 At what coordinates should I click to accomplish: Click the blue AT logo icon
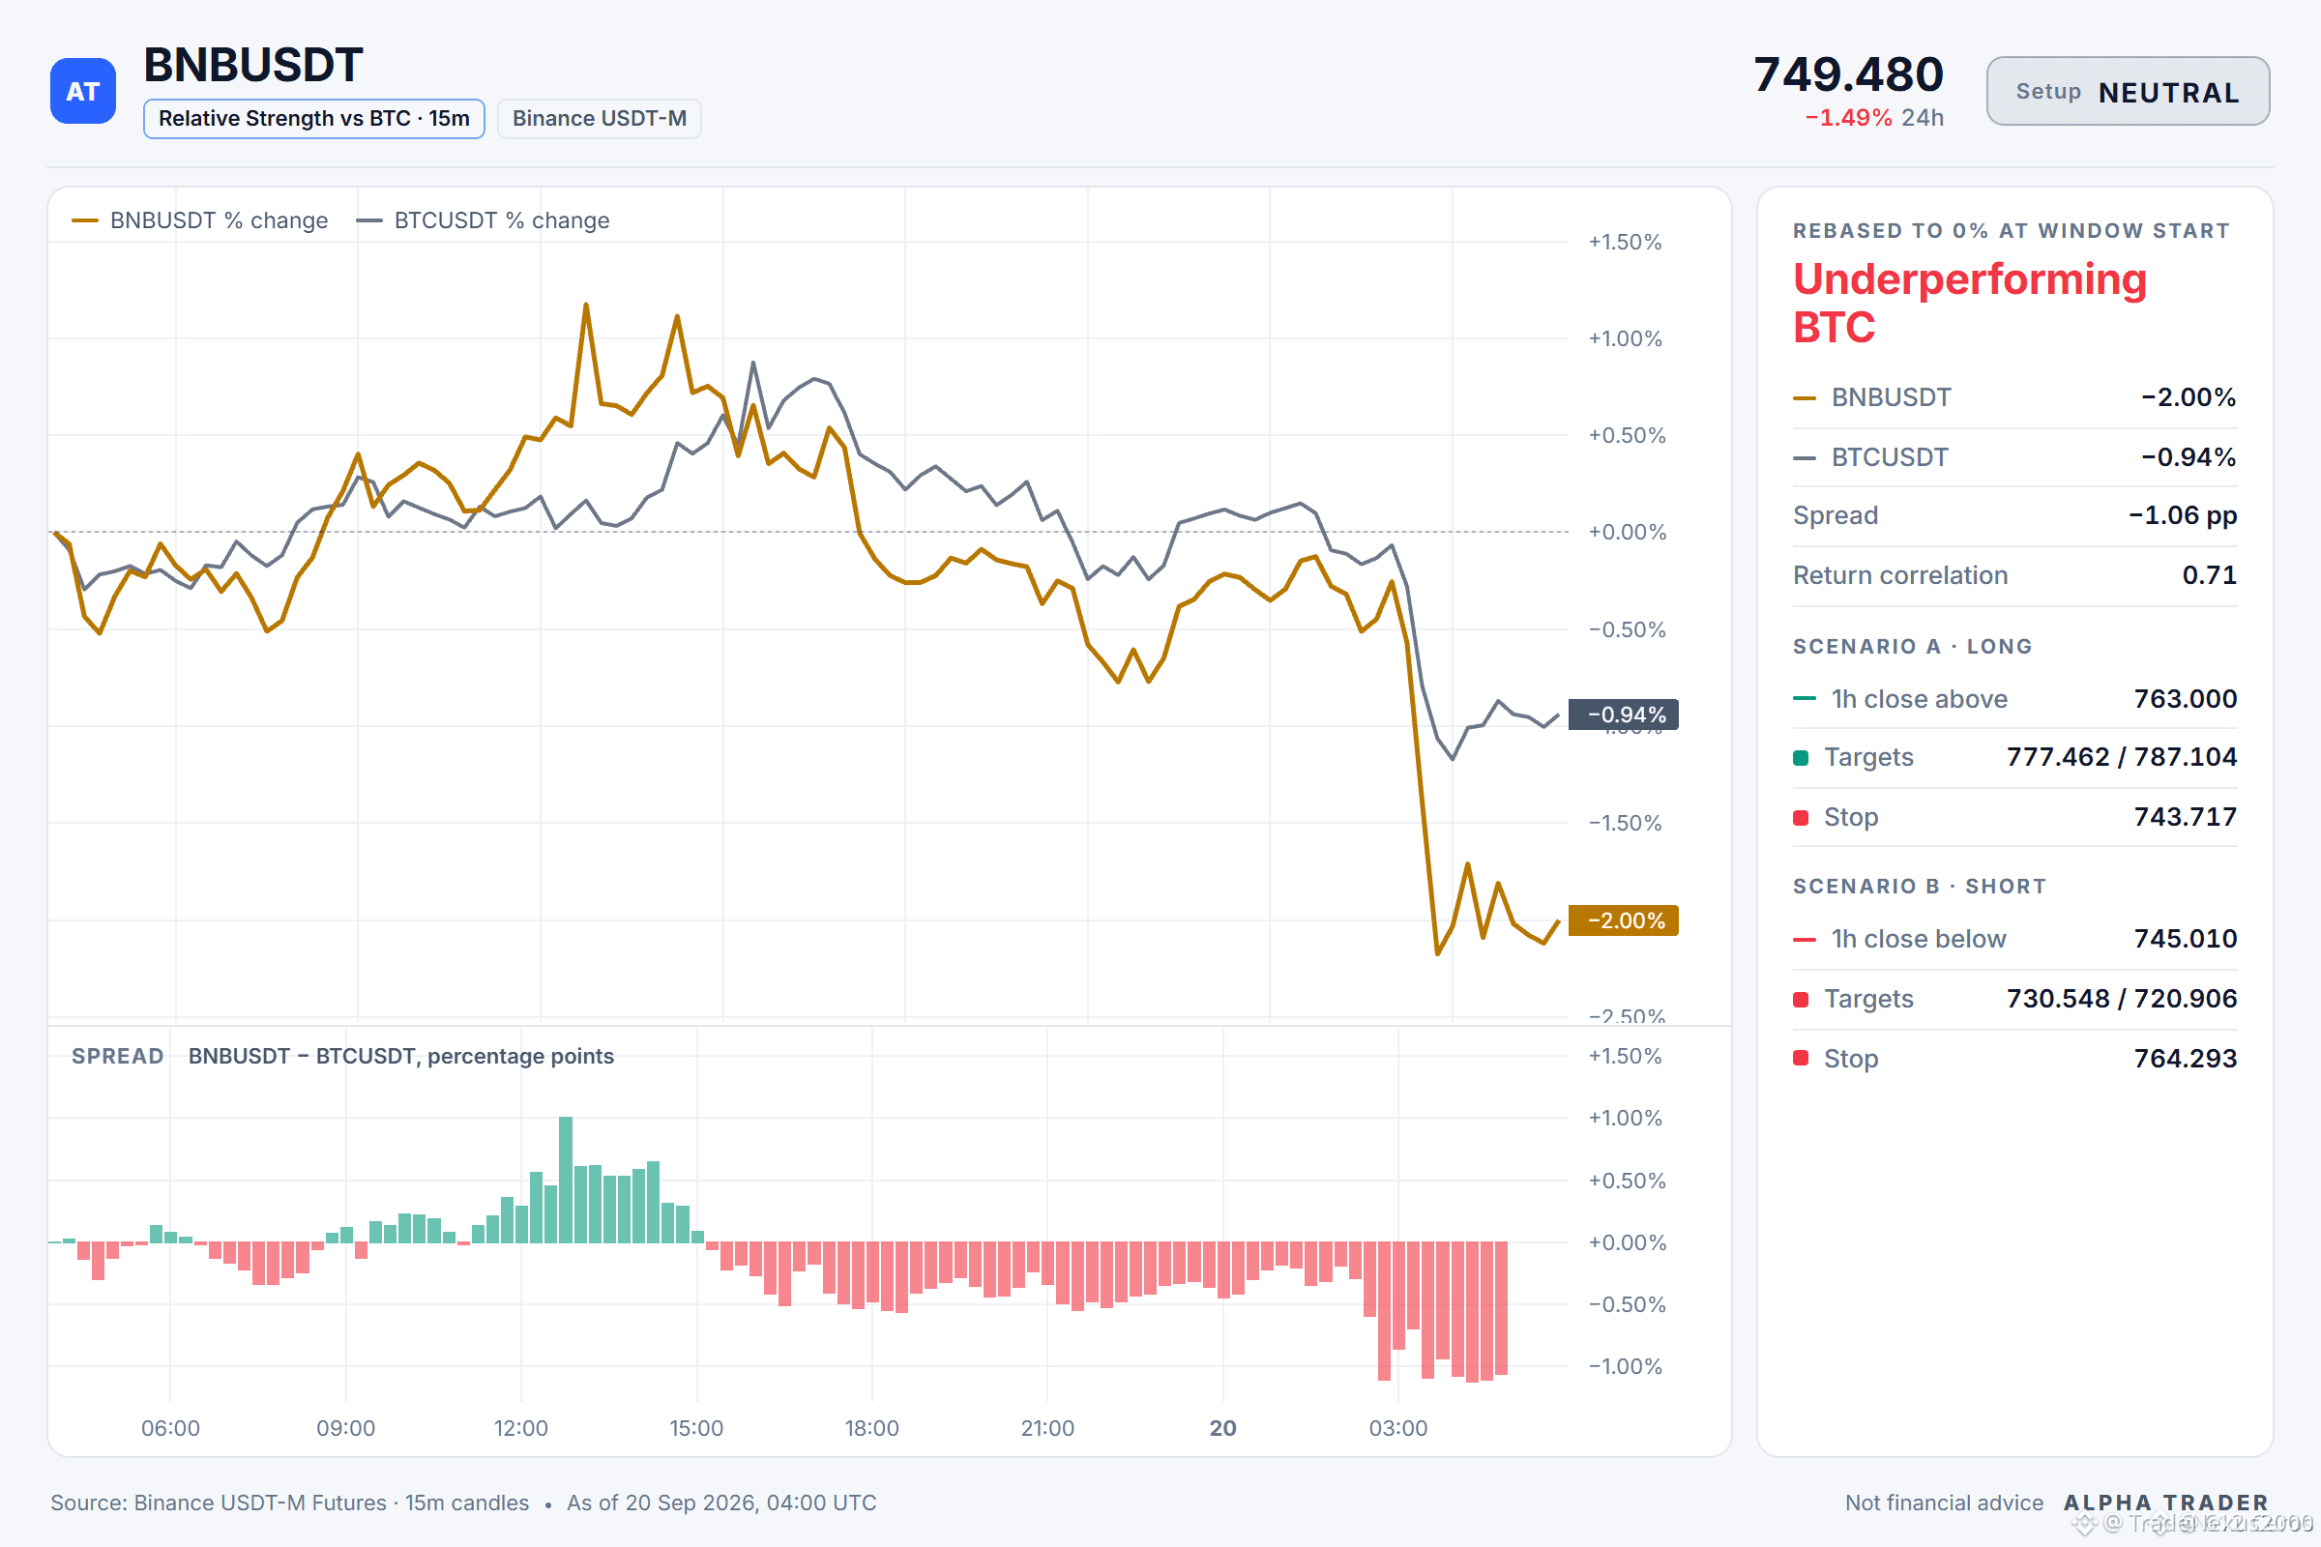(x=83, y=91)
